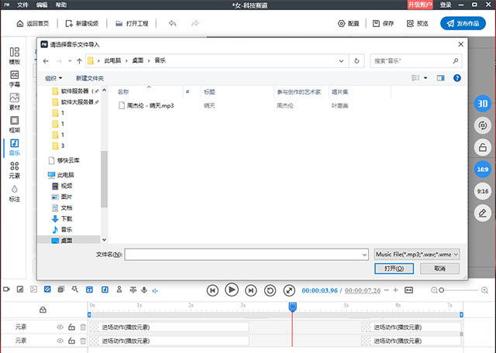Select the 16:9 aspect ratio button
The height and width of the screenshot is (353, 496).
[481, 168]
